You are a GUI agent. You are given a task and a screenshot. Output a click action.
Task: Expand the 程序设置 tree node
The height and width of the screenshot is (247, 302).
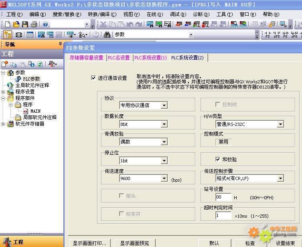click(3, 92)
